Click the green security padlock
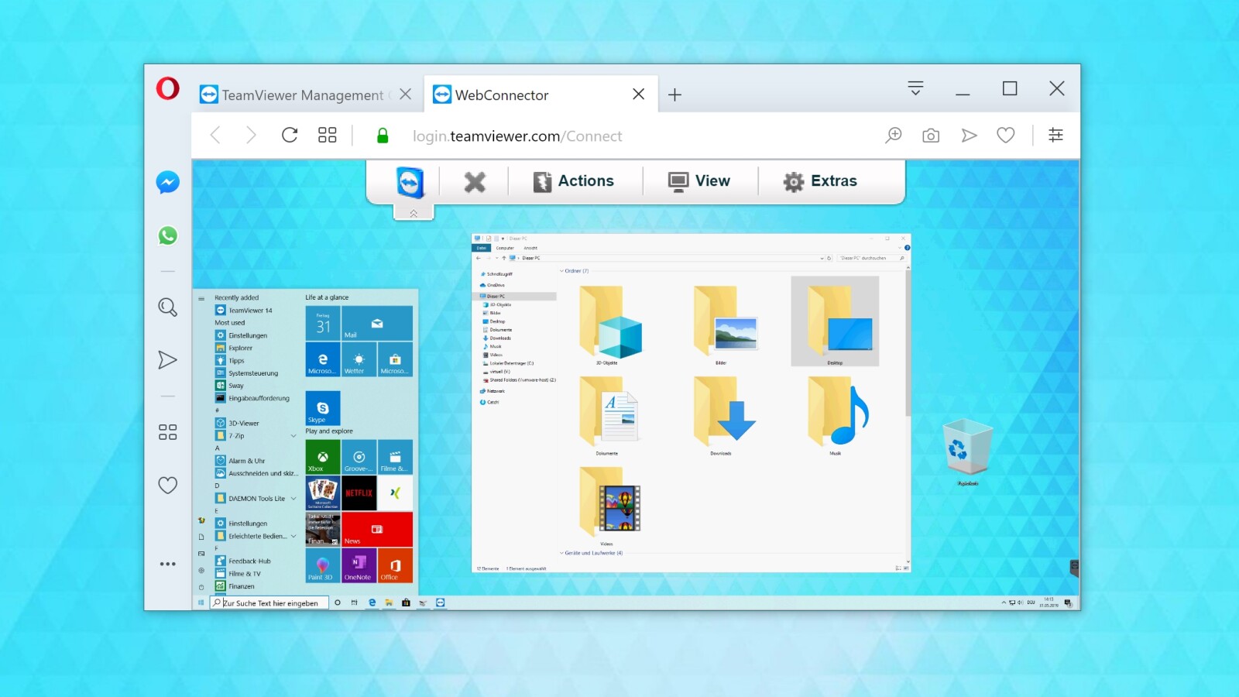This screenshot has height=697, width=1239. click(x=383, y=136)
